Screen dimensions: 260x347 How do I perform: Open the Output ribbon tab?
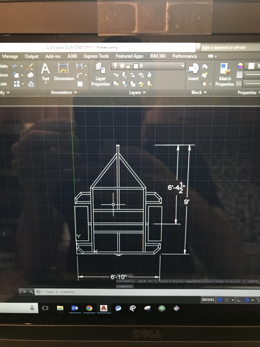pyautogui.click(x=31, y=56)
